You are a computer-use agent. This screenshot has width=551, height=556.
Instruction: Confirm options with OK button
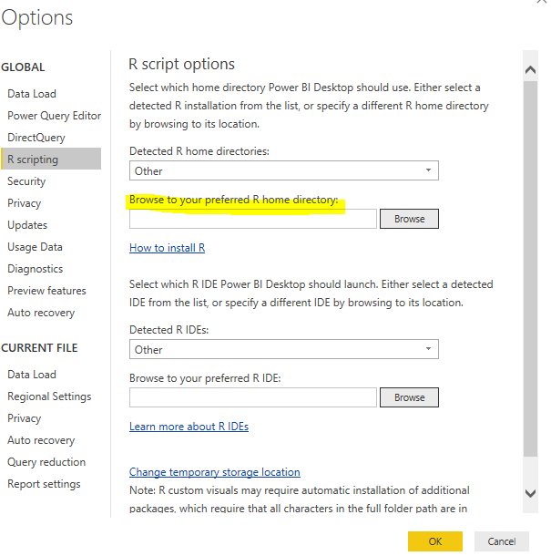tap(435, 541)
